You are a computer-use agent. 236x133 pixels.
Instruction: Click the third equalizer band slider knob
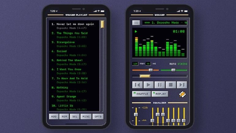[x=163, y=115]
